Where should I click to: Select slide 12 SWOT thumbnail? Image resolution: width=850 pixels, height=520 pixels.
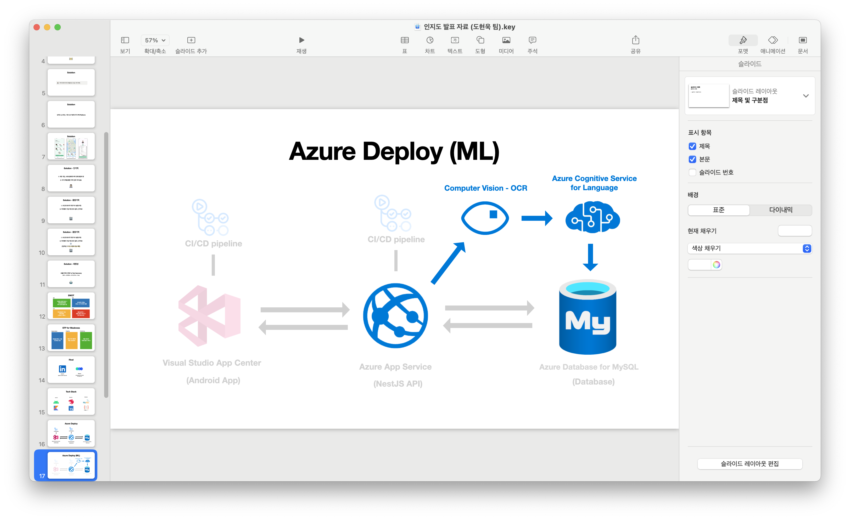pyautogui.click(x=71, y=306)
